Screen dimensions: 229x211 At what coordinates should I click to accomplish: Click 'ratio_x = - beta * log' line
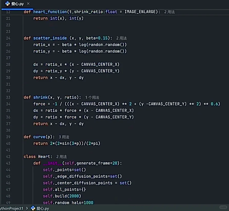click(80, 45)
